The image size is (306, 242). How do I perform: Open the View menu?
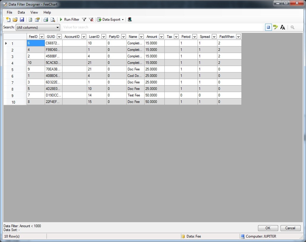(x=34, y=12)
